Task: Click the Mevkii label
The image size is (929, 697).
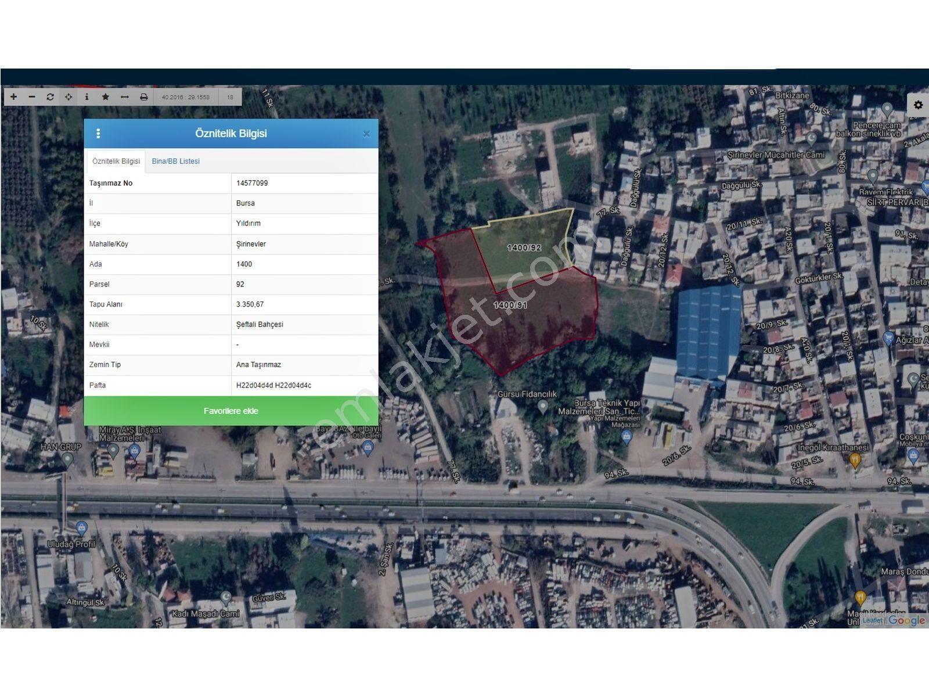Action: coord(99,344)
